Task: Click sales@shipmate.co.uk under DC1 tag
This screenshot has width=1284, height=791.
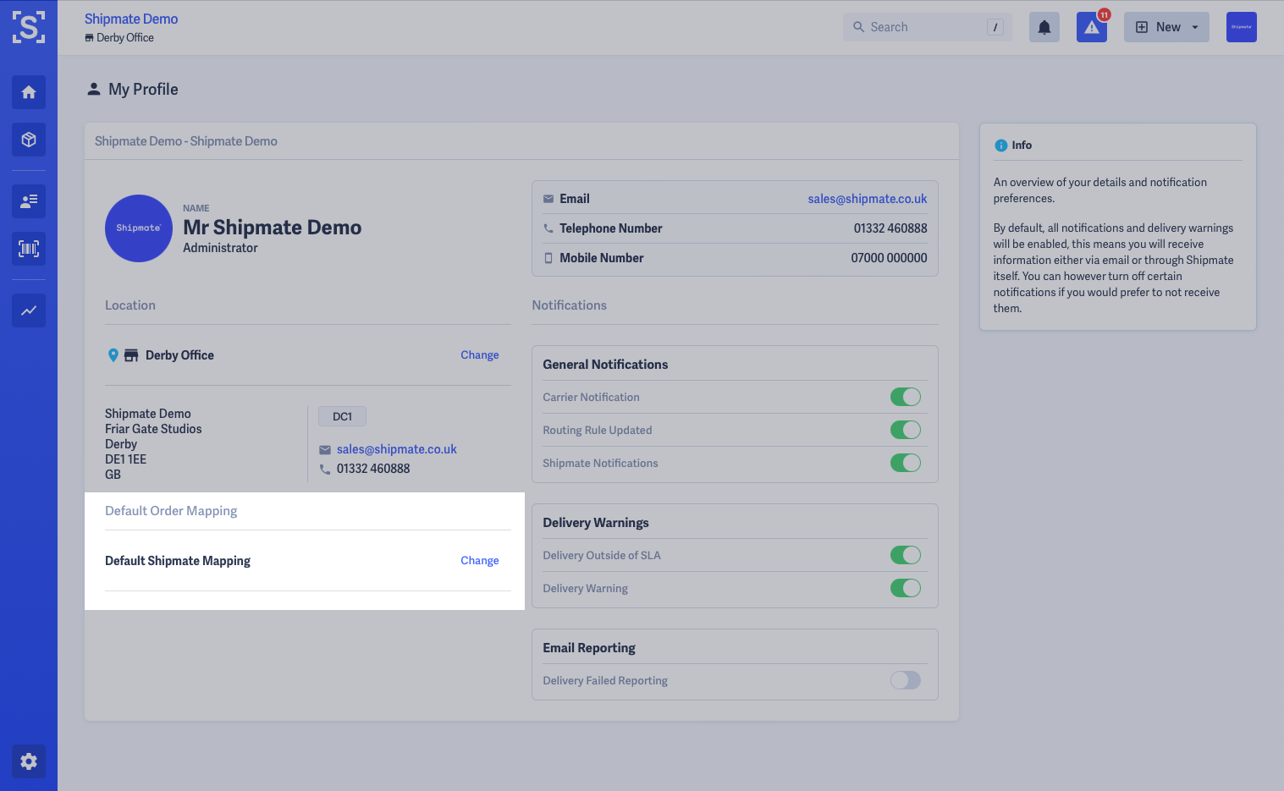Action: [397, 449]
